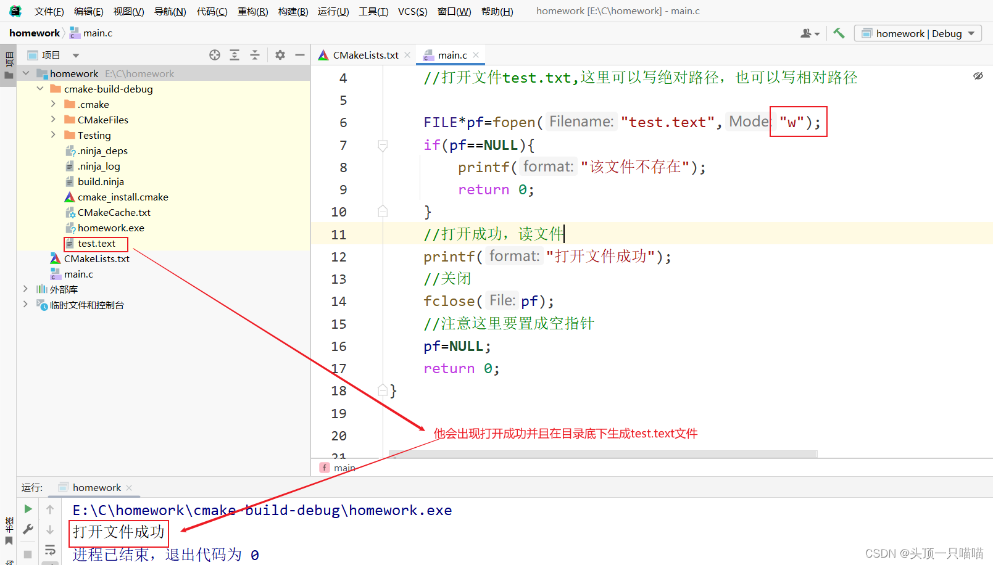This screenshot has height=565, width=993.
Task: Click the locate opened file target icon
Action: click(x=215, y=55)
